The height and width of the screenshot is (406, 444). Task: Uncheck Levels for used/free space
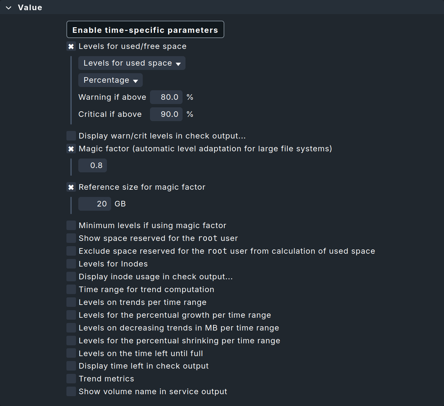tap(71, 47)
